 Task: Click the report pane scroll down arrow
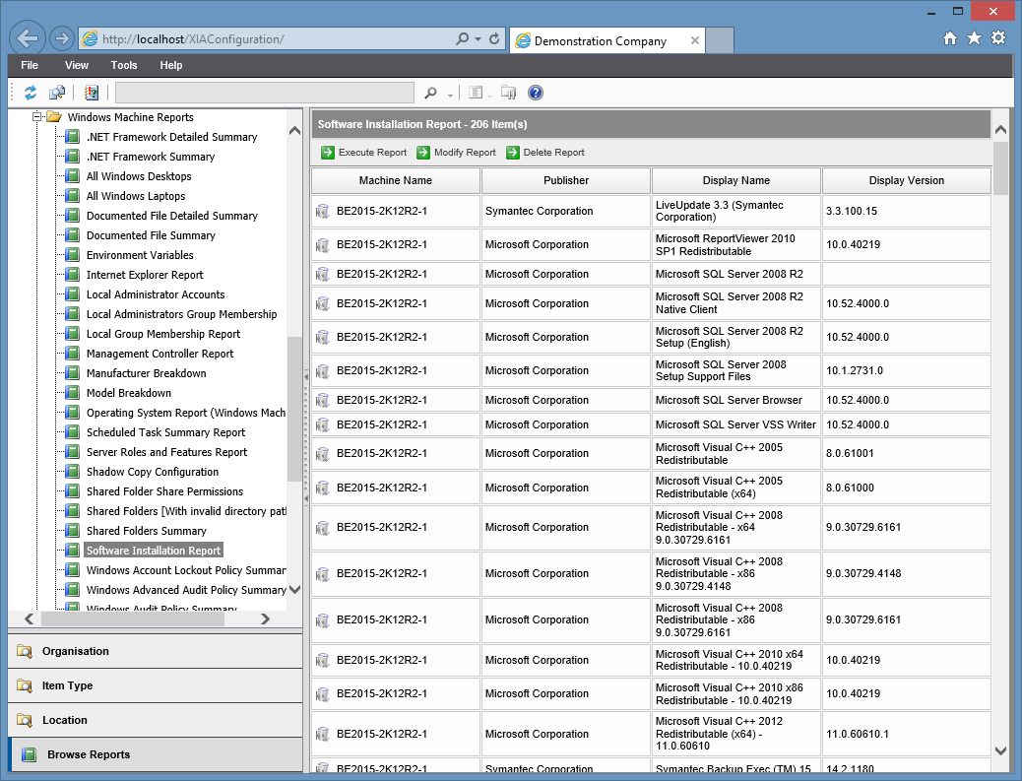pos(1000,751)
